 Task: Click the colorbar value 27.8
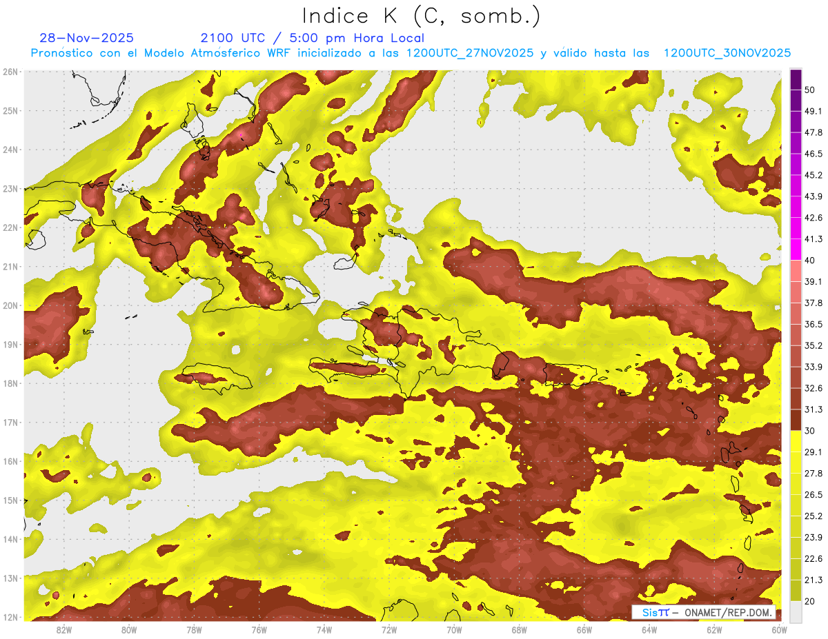[x=814, y=474]
